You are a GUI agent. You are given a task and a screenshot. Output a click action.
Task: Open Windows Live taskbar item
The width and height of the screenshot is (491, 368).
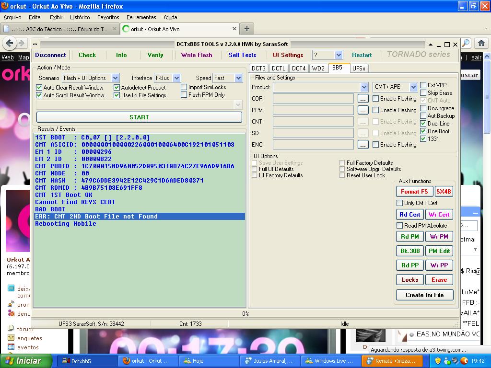click(x=331, y=361)
